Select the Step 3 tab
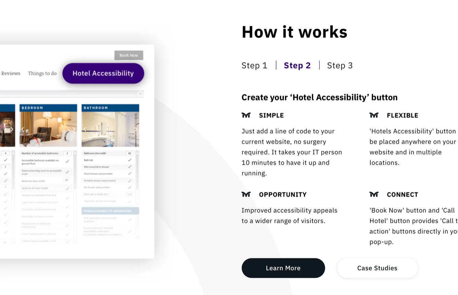This screenshot has height=295, width=458. [x=340, y=65]
